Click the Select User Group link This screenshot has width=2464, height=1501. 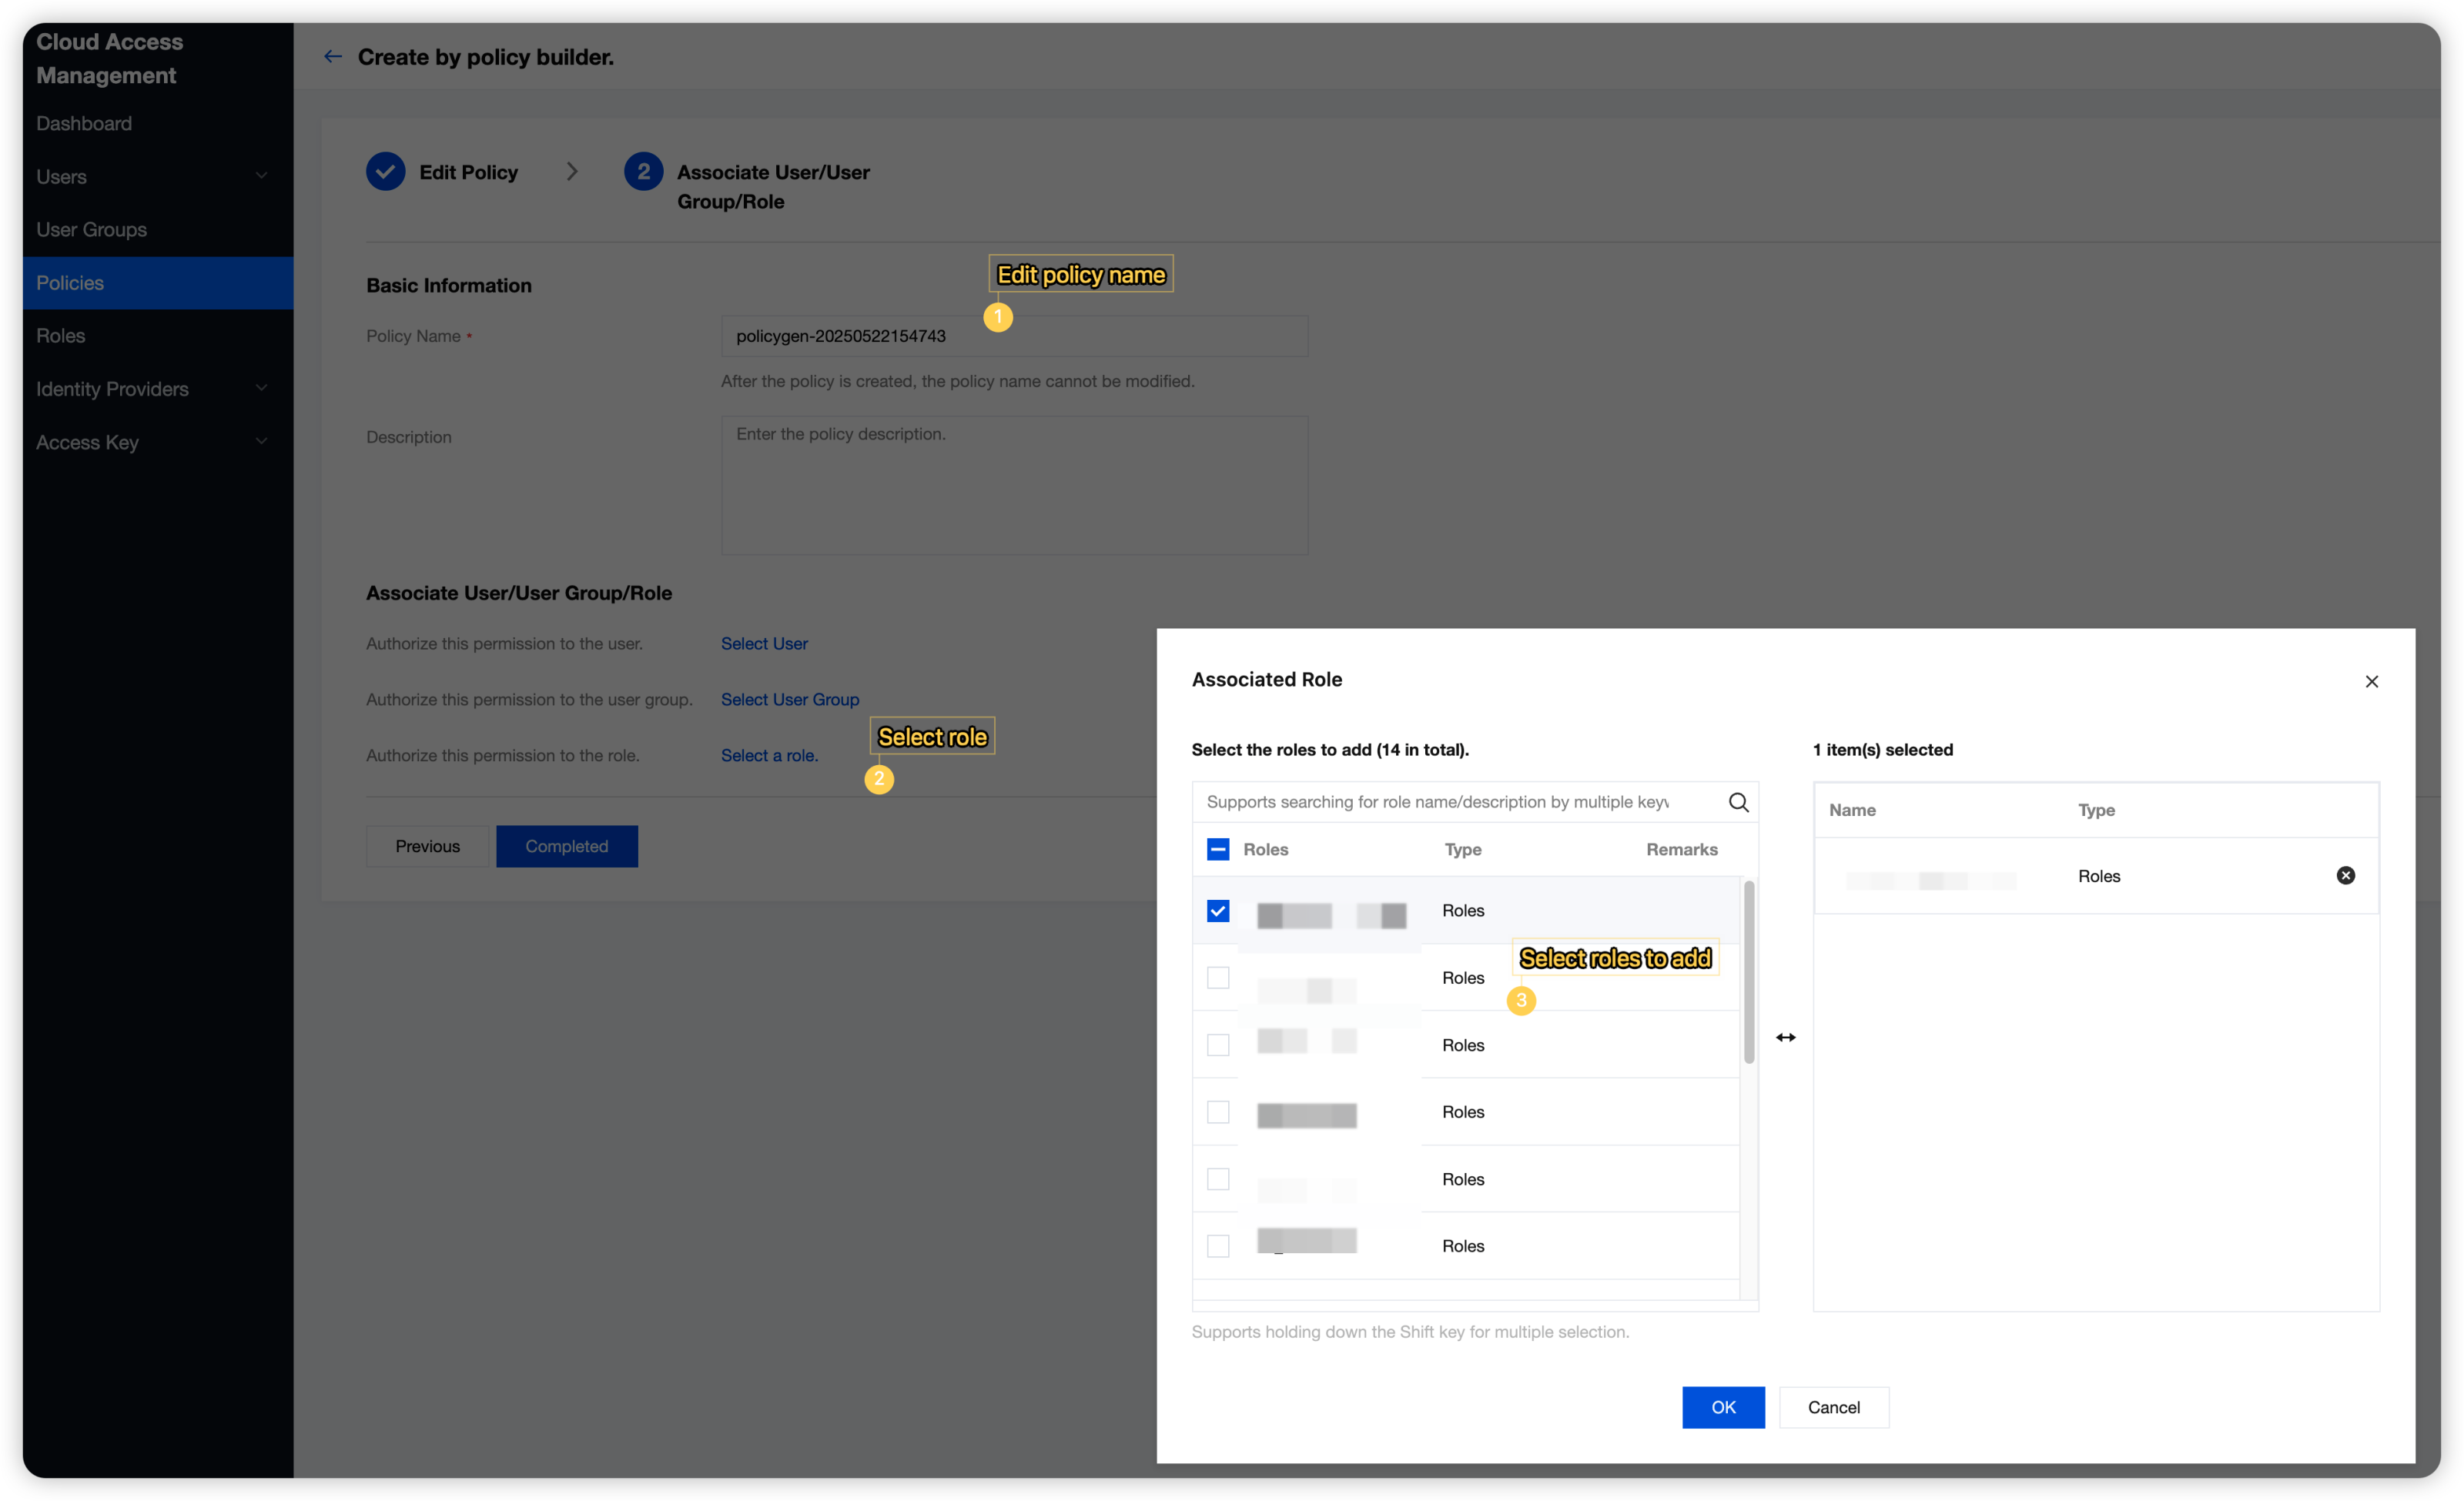(x=789, y=700)
